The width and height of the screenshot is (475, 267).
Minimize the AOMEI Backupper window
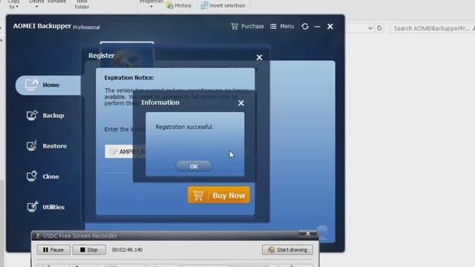318,27
